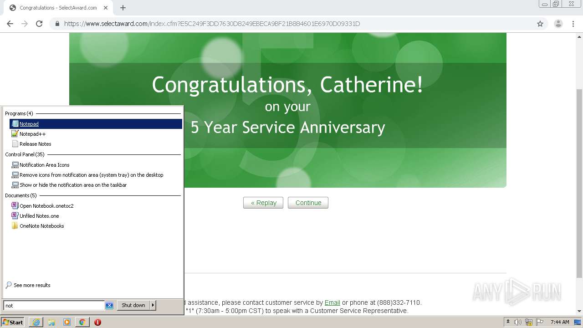The width and height of the screenshot is (583, 328).
Task: Click the 7:44 AM taskbar clock
Action: [560, 322]
